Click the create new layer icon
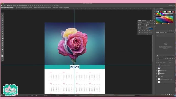Viewport: 176px width, 99px height. tap(171, 95)
